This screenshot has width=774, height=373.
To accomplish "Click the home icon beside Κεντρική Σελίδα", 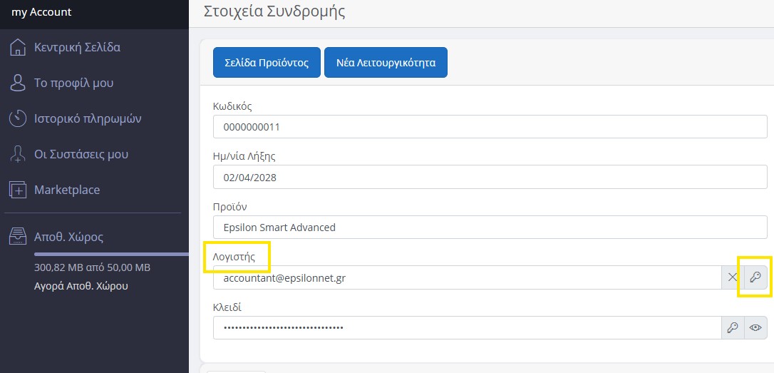I will pos(18,48).
